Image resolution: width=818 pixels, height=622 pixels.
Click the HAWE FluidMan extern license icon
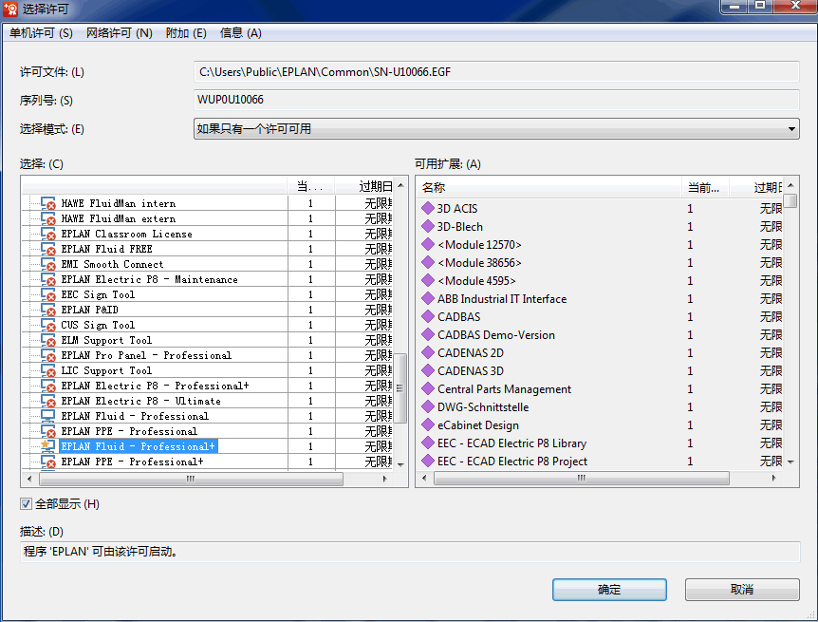click(x=48, y=218)
